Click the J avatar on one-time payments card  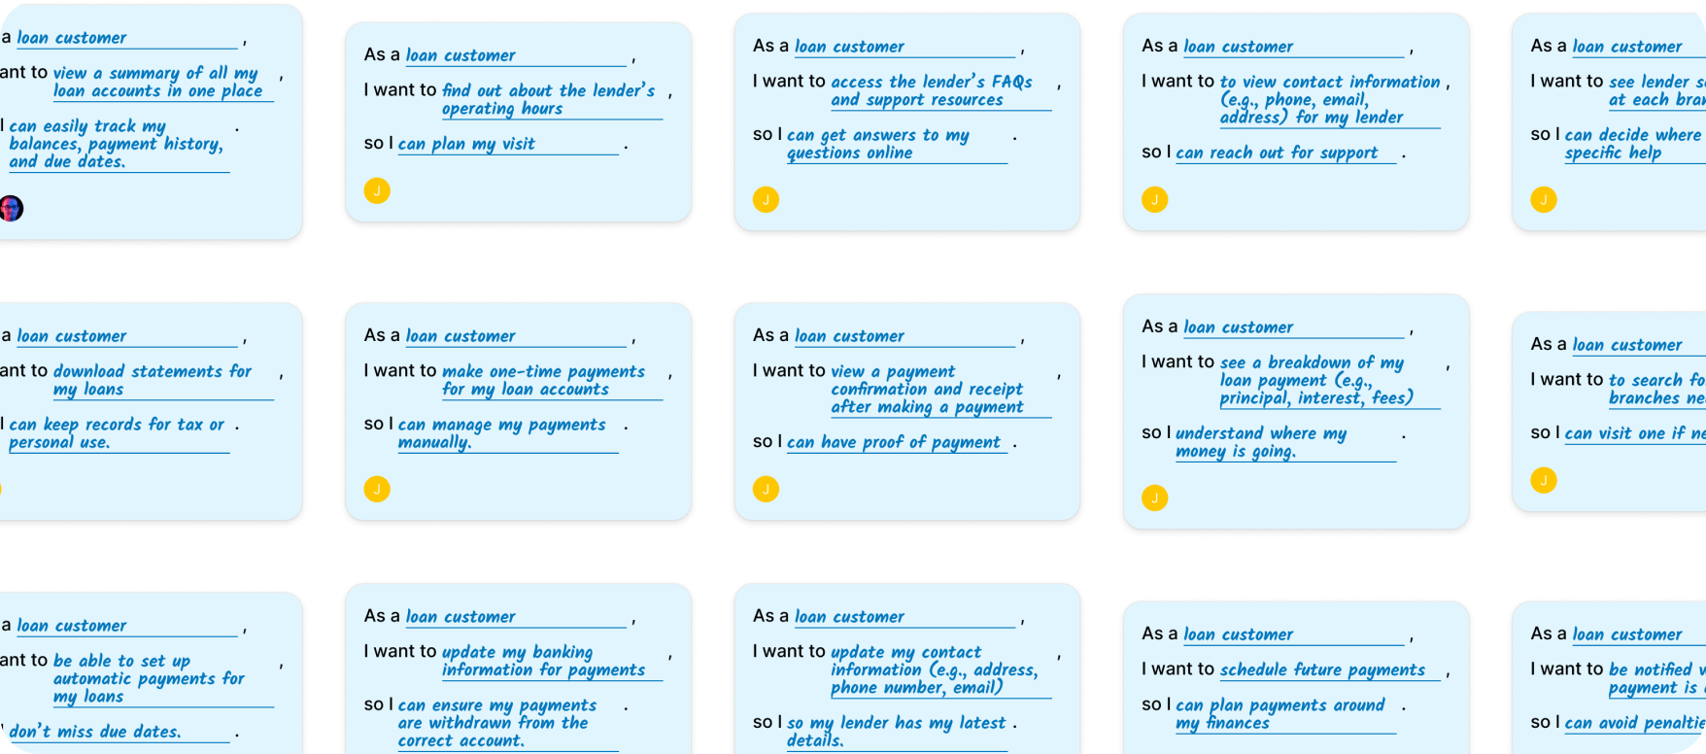coord(377,489)
